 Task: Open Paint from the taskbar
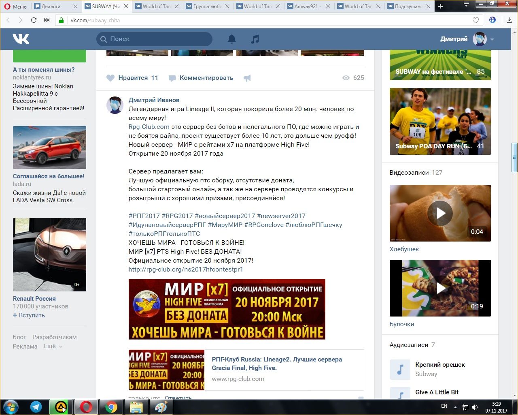pyautogui.click(x=161, y=407)
